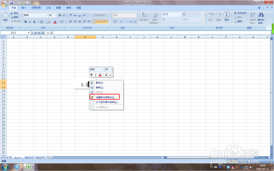Choose 从下拉列表中选择(K)... from context menu

click(106, 102)
